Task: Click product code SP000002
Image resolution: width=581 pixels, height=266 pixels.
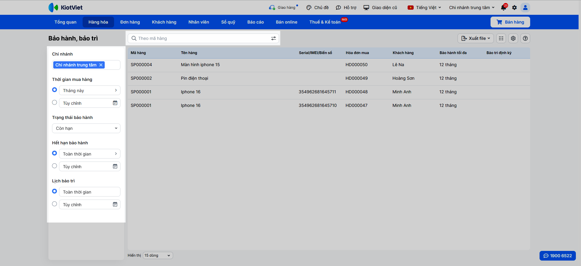Action: coord(141,78)
